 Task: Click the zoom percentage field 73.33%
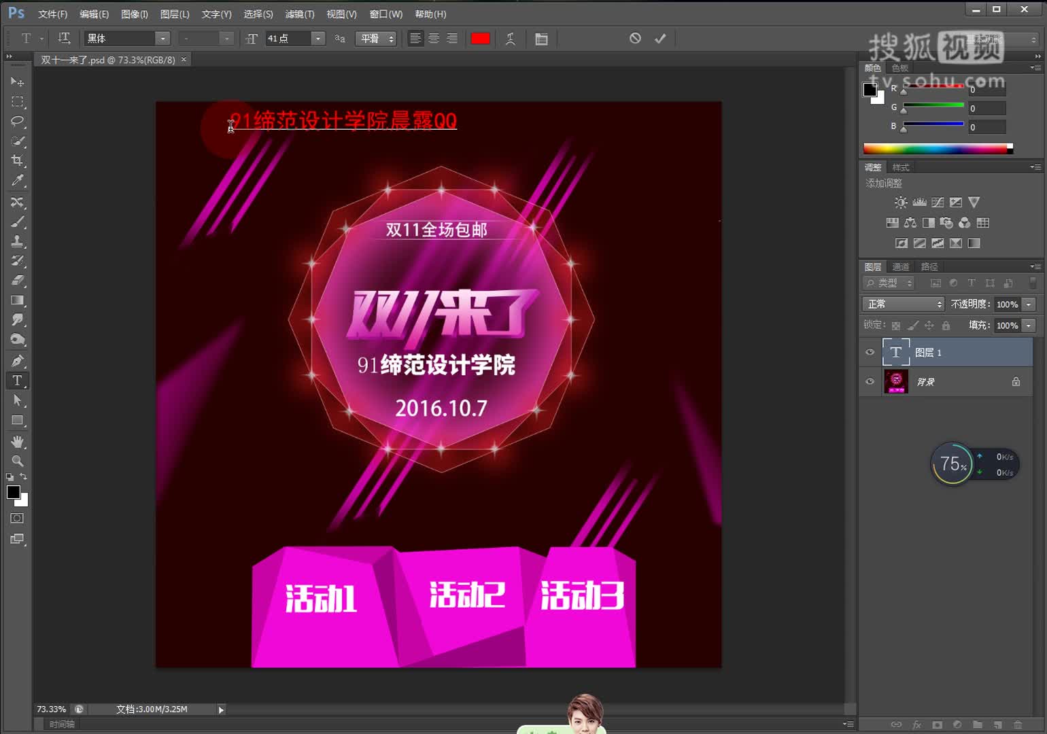coord(52,709)
